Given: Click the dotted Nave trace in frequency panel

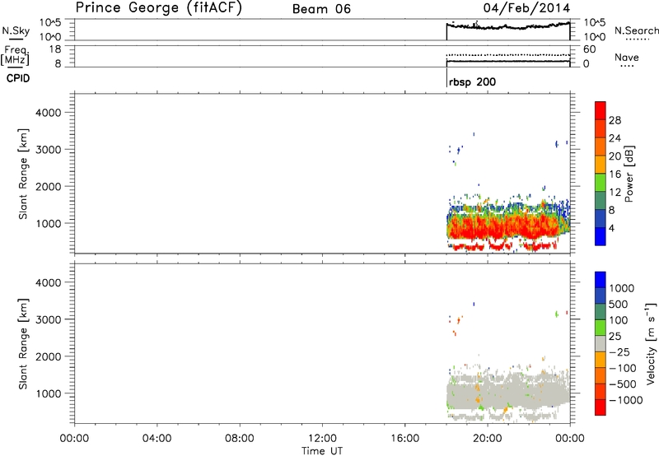Looking at the screenshot, I should (508, 55).
